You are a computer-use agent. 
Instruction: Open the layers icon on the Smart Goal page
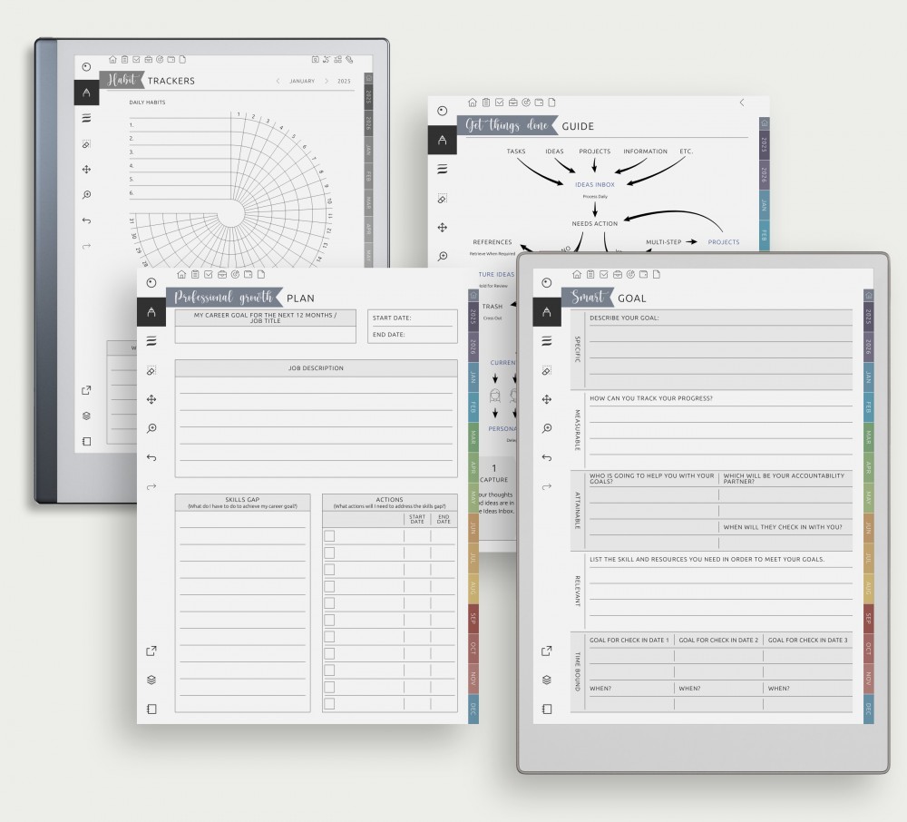coord(546,680)
